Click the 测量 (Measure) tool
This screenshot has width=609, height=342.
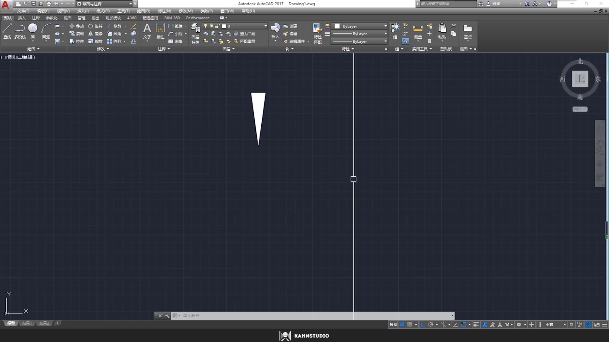[418, 31]
